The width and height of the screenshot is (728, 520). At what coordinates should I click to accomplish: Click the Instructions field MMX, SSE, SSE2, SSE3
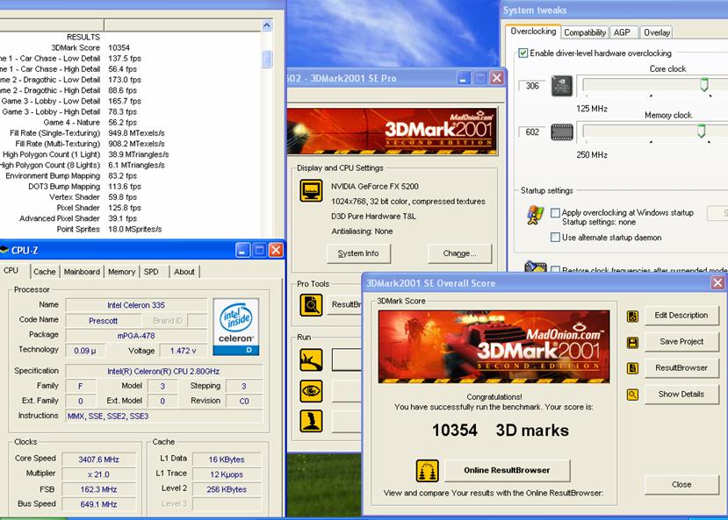[164, 417]
